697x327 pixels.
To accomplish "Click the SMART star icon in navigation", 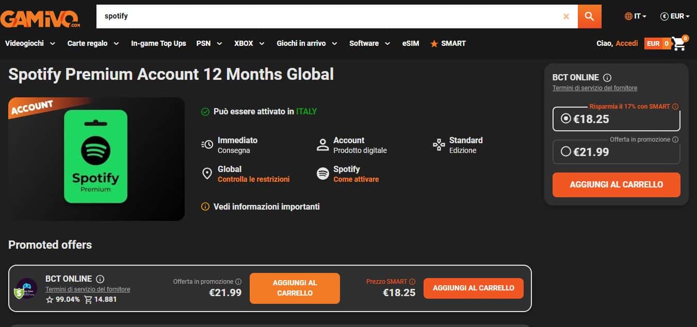I will tap(434, 44).
